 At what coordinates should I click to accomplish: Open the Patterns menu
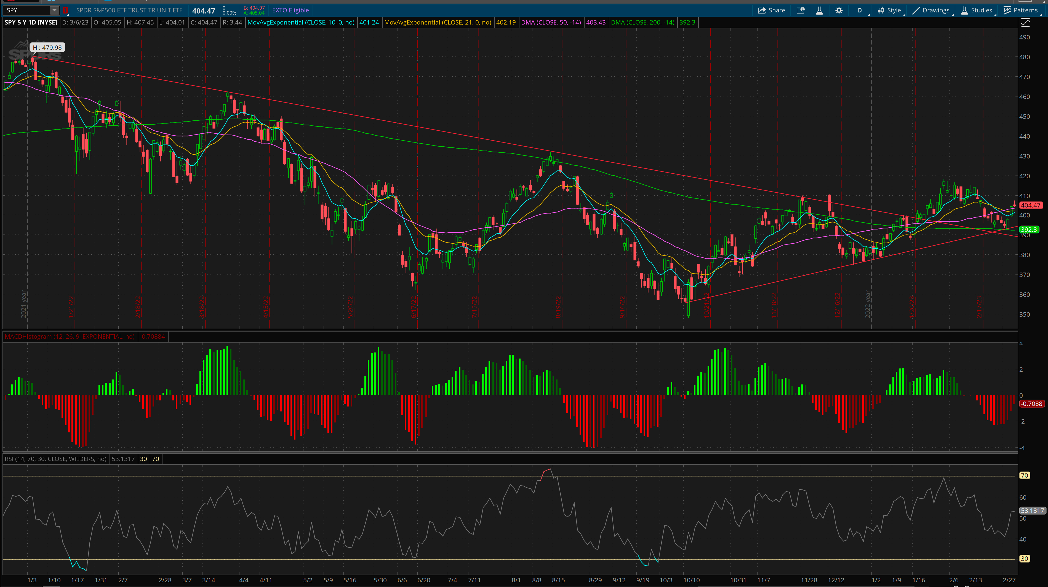[1020, 10]
